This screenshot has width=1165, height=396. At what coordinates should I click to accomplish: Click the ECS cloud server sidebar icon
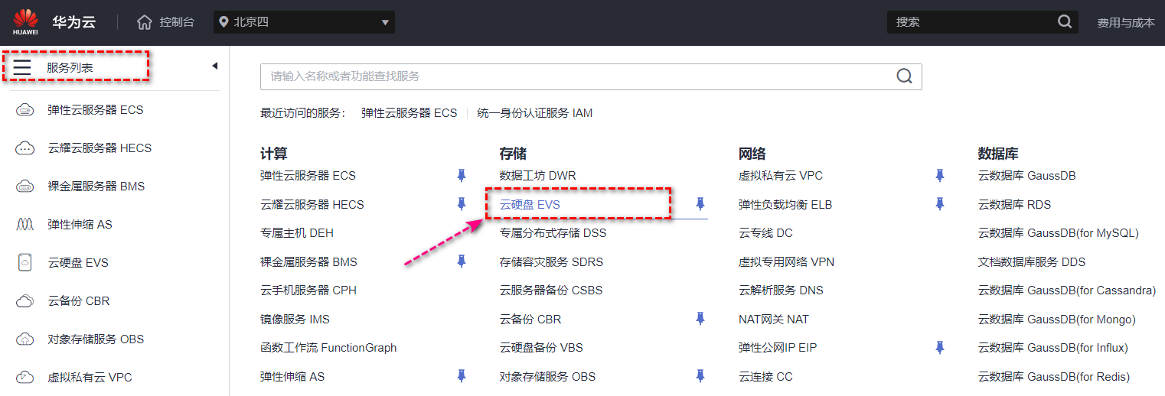25,110
